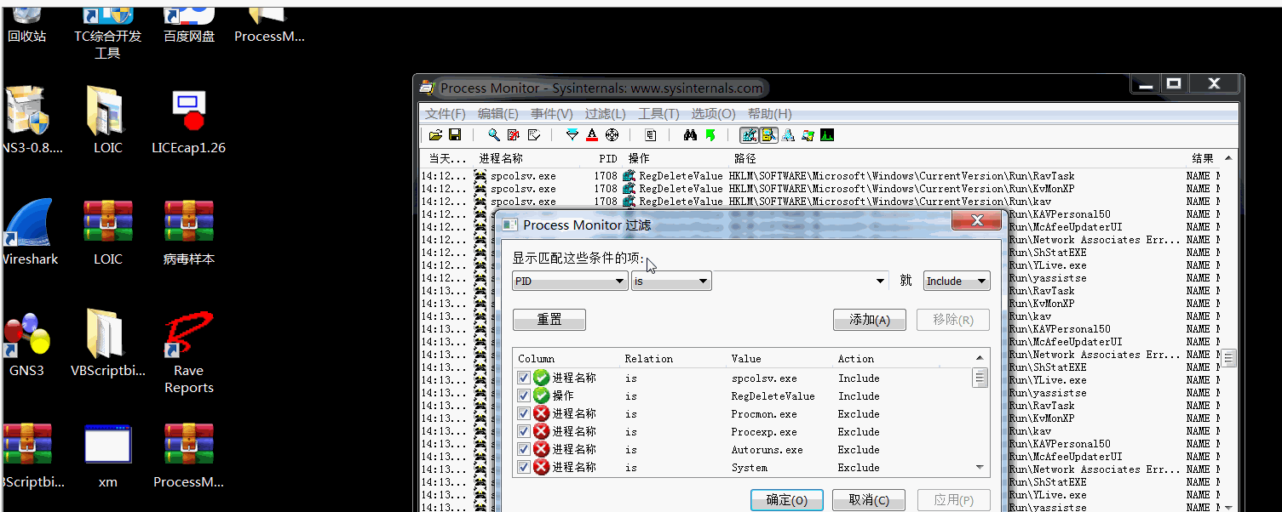
Task: Click the 结果 column header
Action: click(1203, 158)
